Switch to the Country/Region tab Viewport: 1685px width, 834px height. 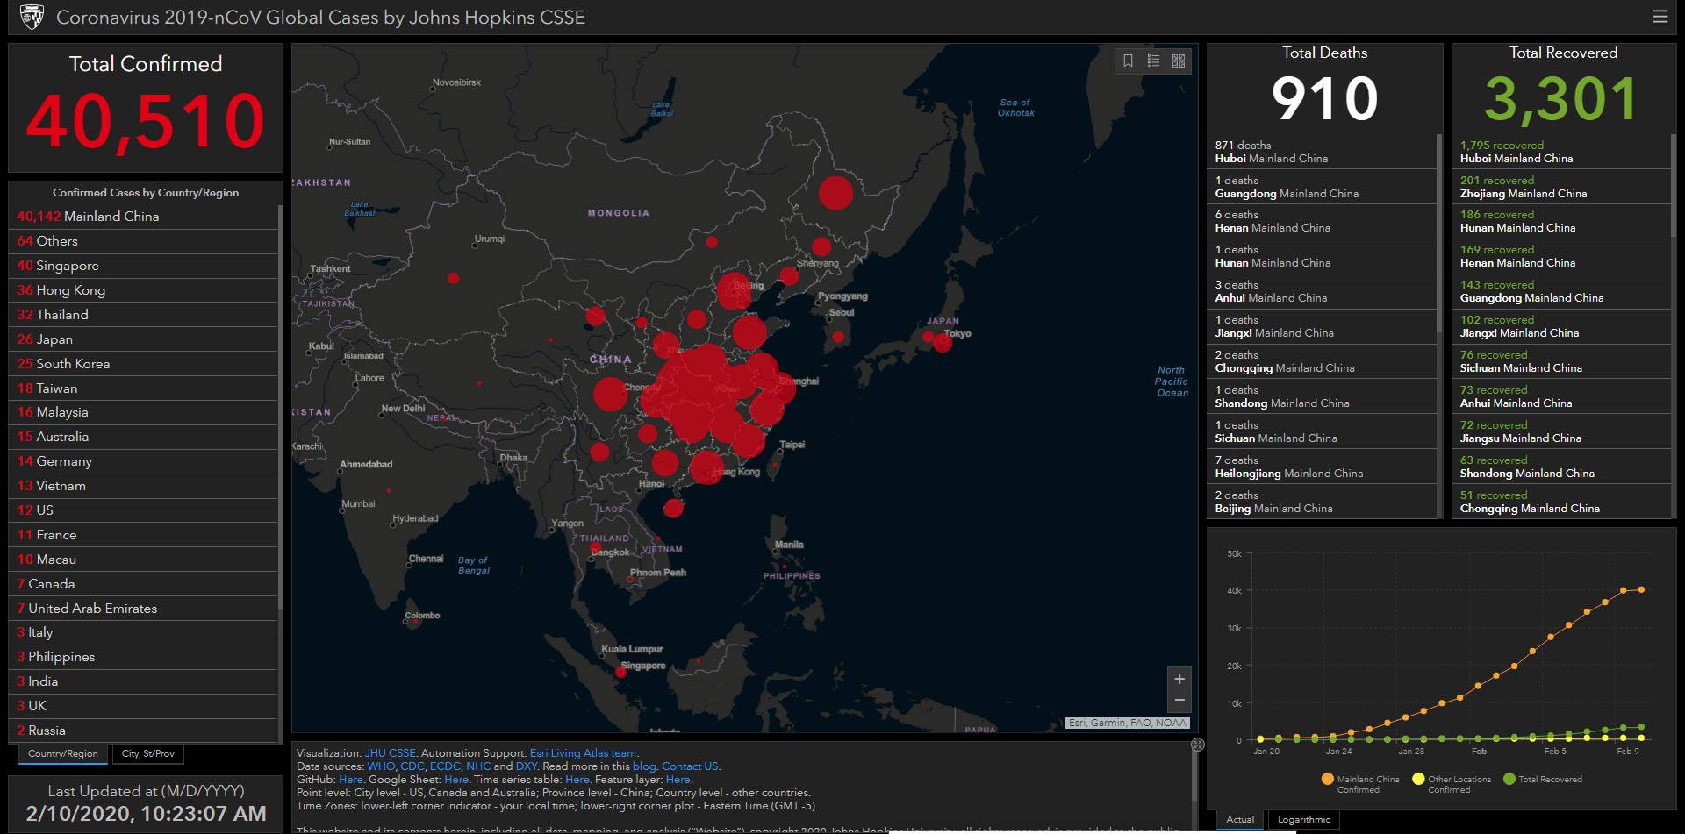tap(63, 754)
